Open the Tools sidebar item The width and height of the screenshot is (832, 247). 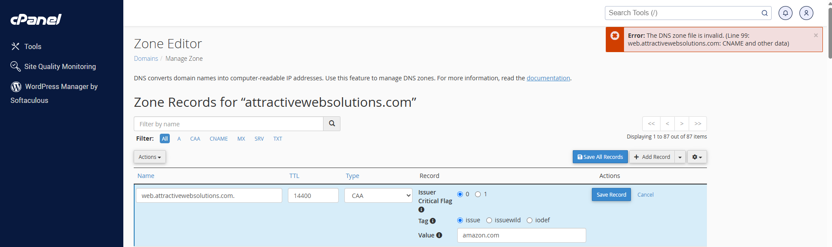point(26,46)
